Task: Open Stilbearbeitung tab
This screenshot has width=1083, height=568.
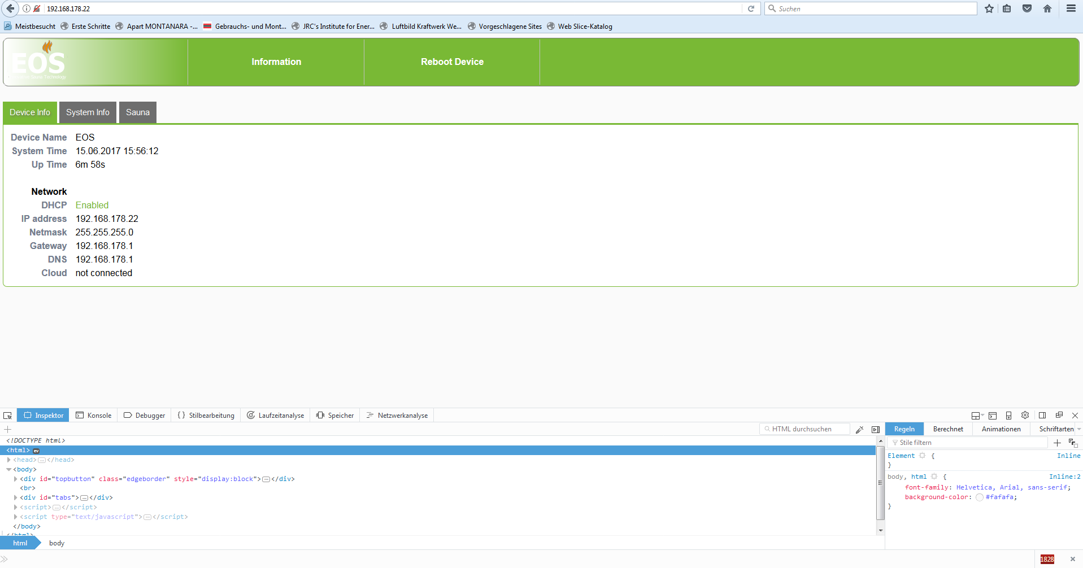Action: tap(206, 416)
